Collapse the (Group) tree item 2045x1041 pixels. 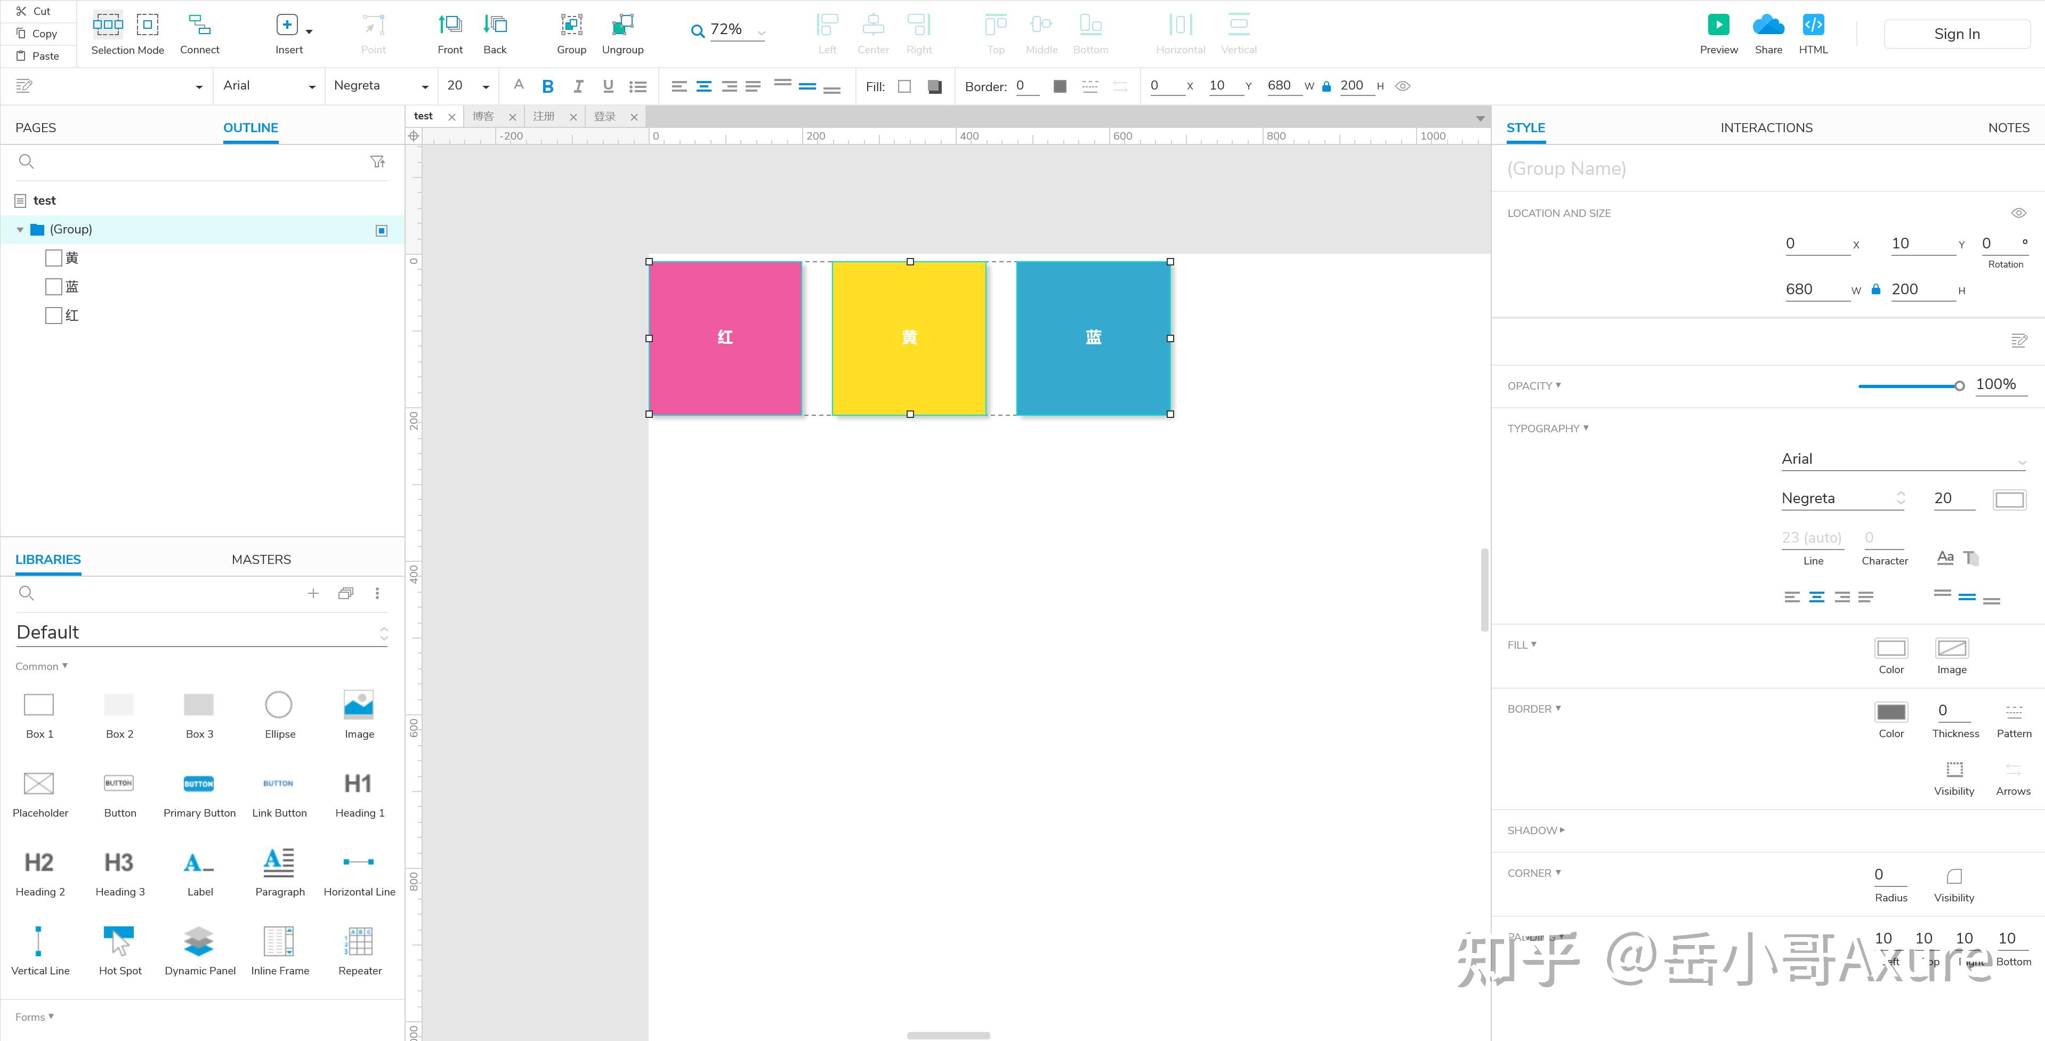click(x=20, y=230)
